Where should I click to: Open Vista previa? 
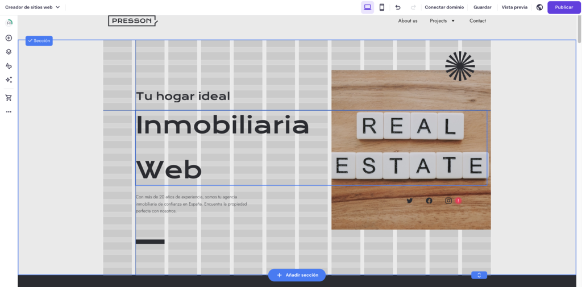click(x=514, y=7)
